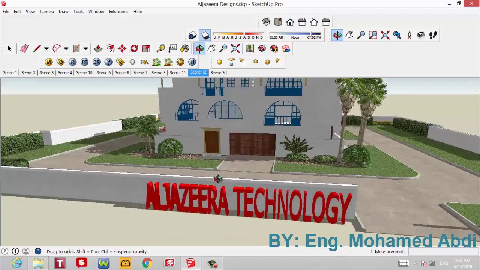
Task: Open the Shadow settings icon
Action: click(x=192, y=36)
